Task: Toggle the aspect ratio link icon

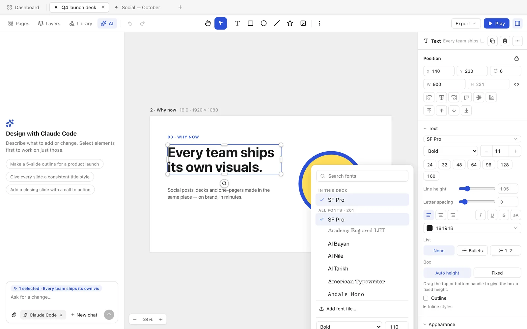Action: pyautogui.click(x=516, y=84)
